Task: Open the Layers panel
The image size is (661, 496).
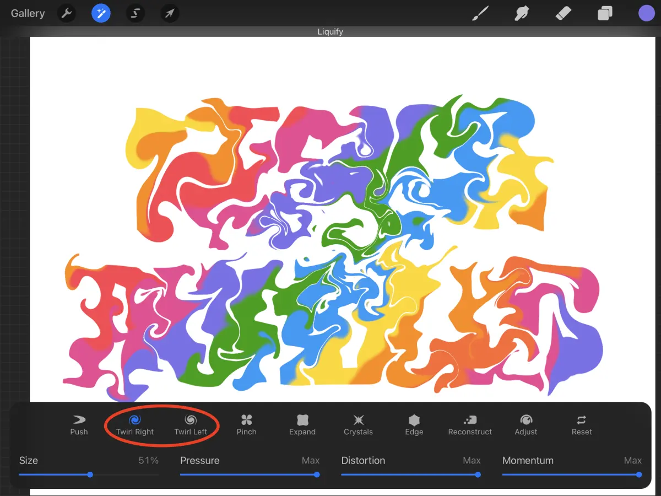Action: pyautogui.click(x=605, y=13)
